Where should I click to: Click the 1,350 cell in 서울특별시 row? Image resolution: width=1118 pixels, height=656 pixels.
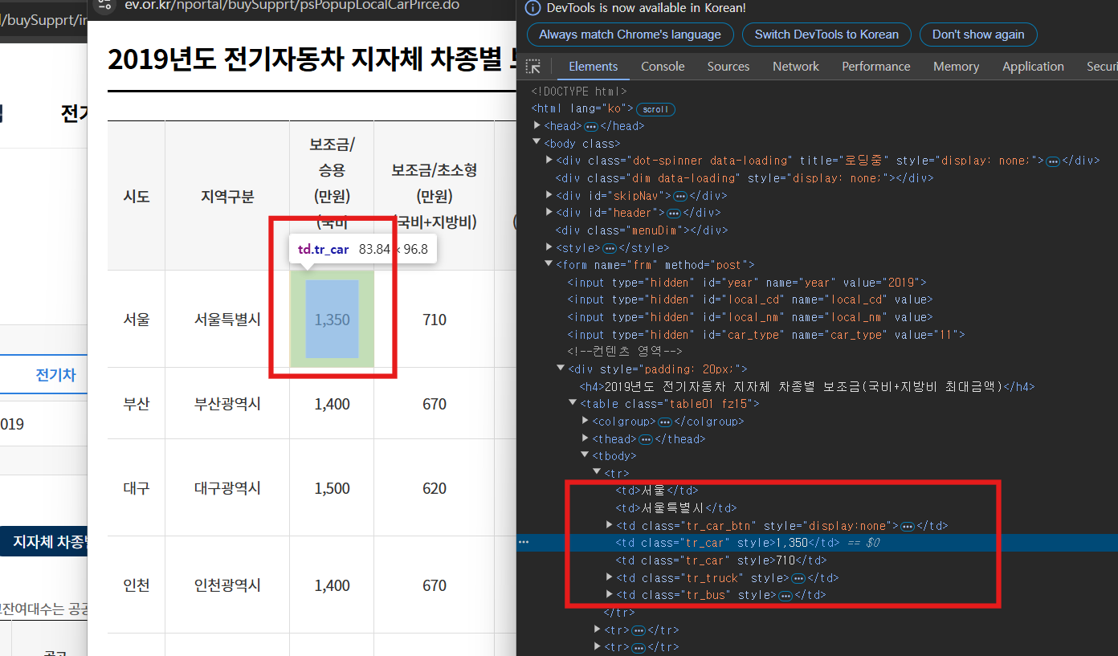[332, 320]
